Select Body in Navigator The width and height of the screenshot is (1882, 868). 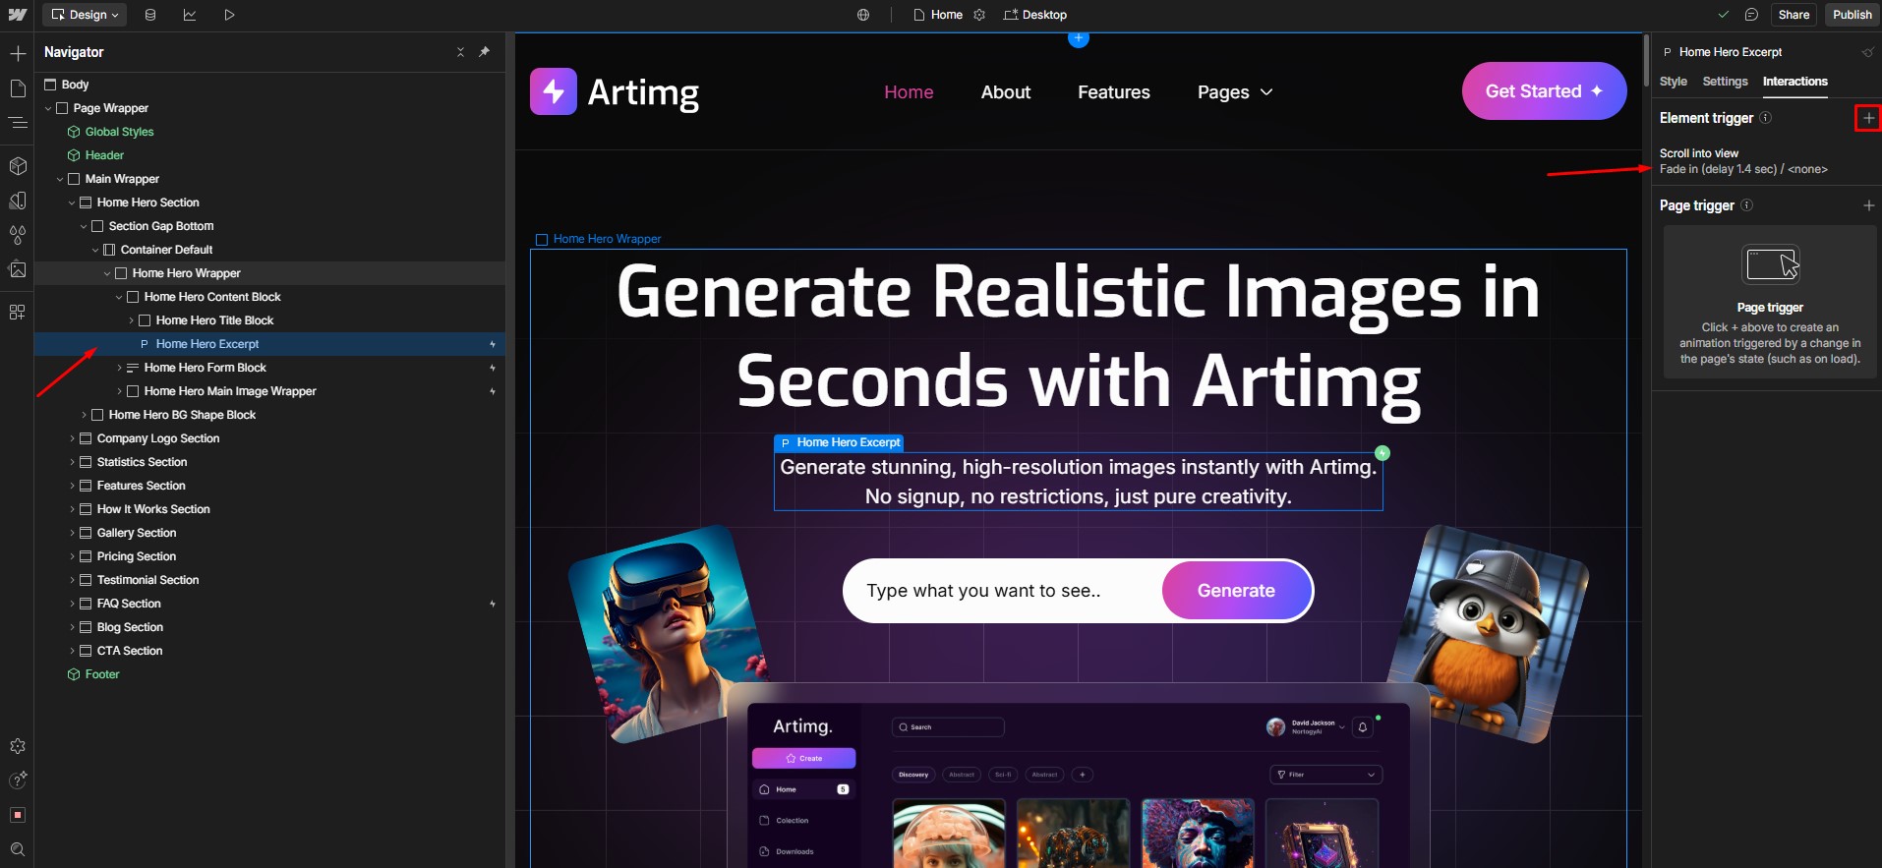75,85
